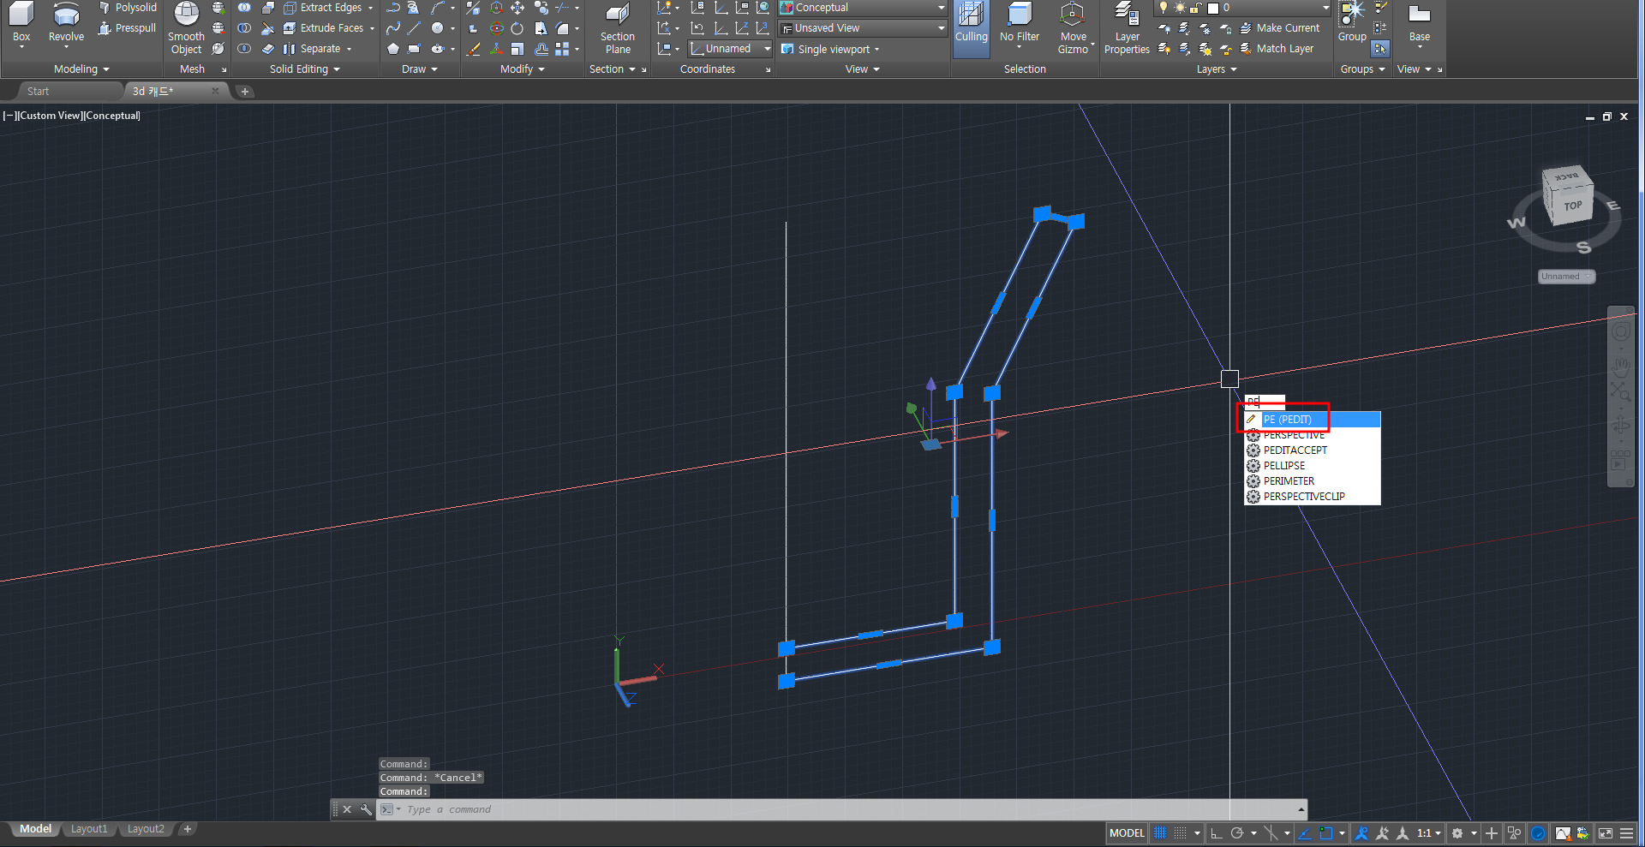
Task: Select PELLIPSE from suggestions
Action: click(x=1312, y=466)
